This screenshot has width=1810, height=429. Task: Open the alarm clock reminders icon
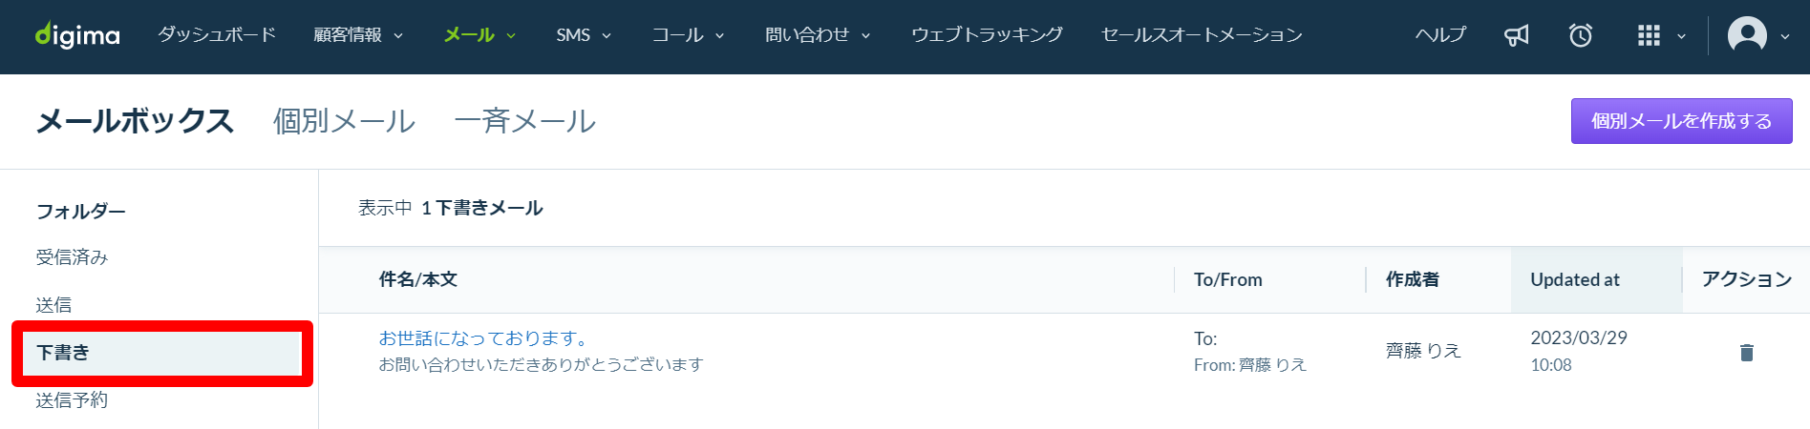(1581, 35)
